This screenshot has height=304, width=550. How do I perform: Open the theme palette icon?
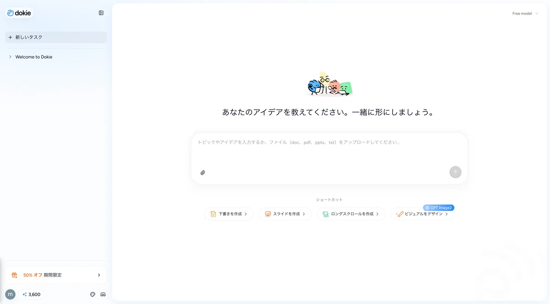pos(93,294)
